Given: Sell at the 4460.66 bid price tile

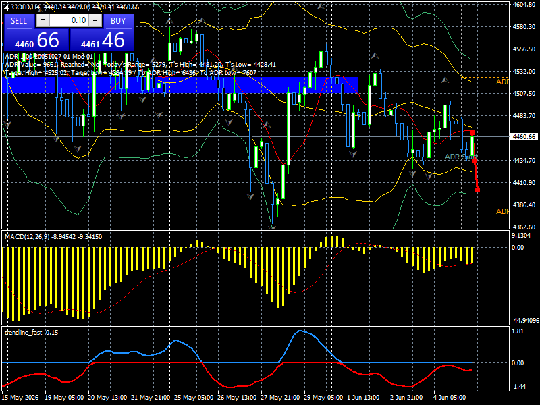Looking at the screenshot, I should coord(36,40).
